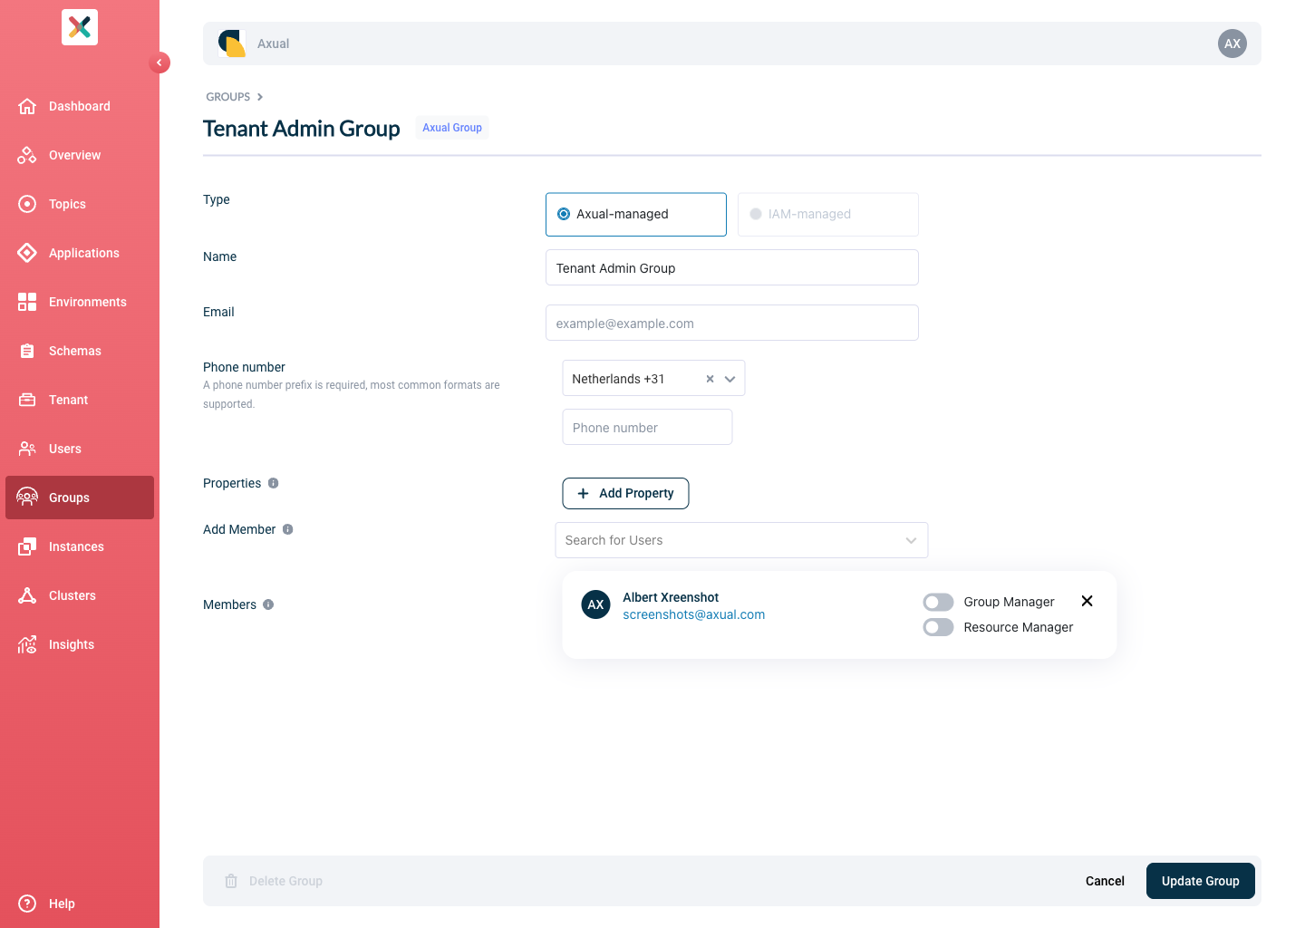Go to the Users page

(80, 449)
